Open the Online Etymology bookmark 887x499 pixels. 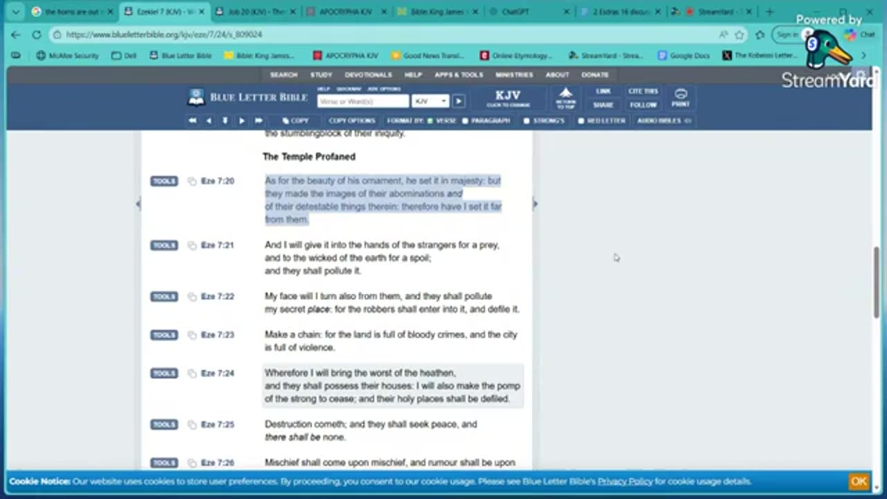click(x=516, y=55)
